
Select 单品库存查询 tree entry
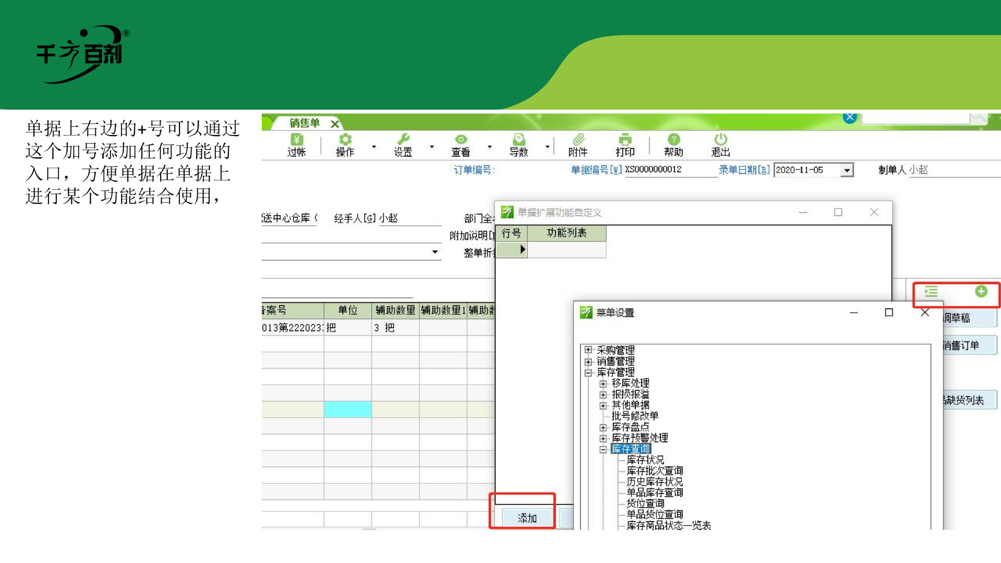654,493
